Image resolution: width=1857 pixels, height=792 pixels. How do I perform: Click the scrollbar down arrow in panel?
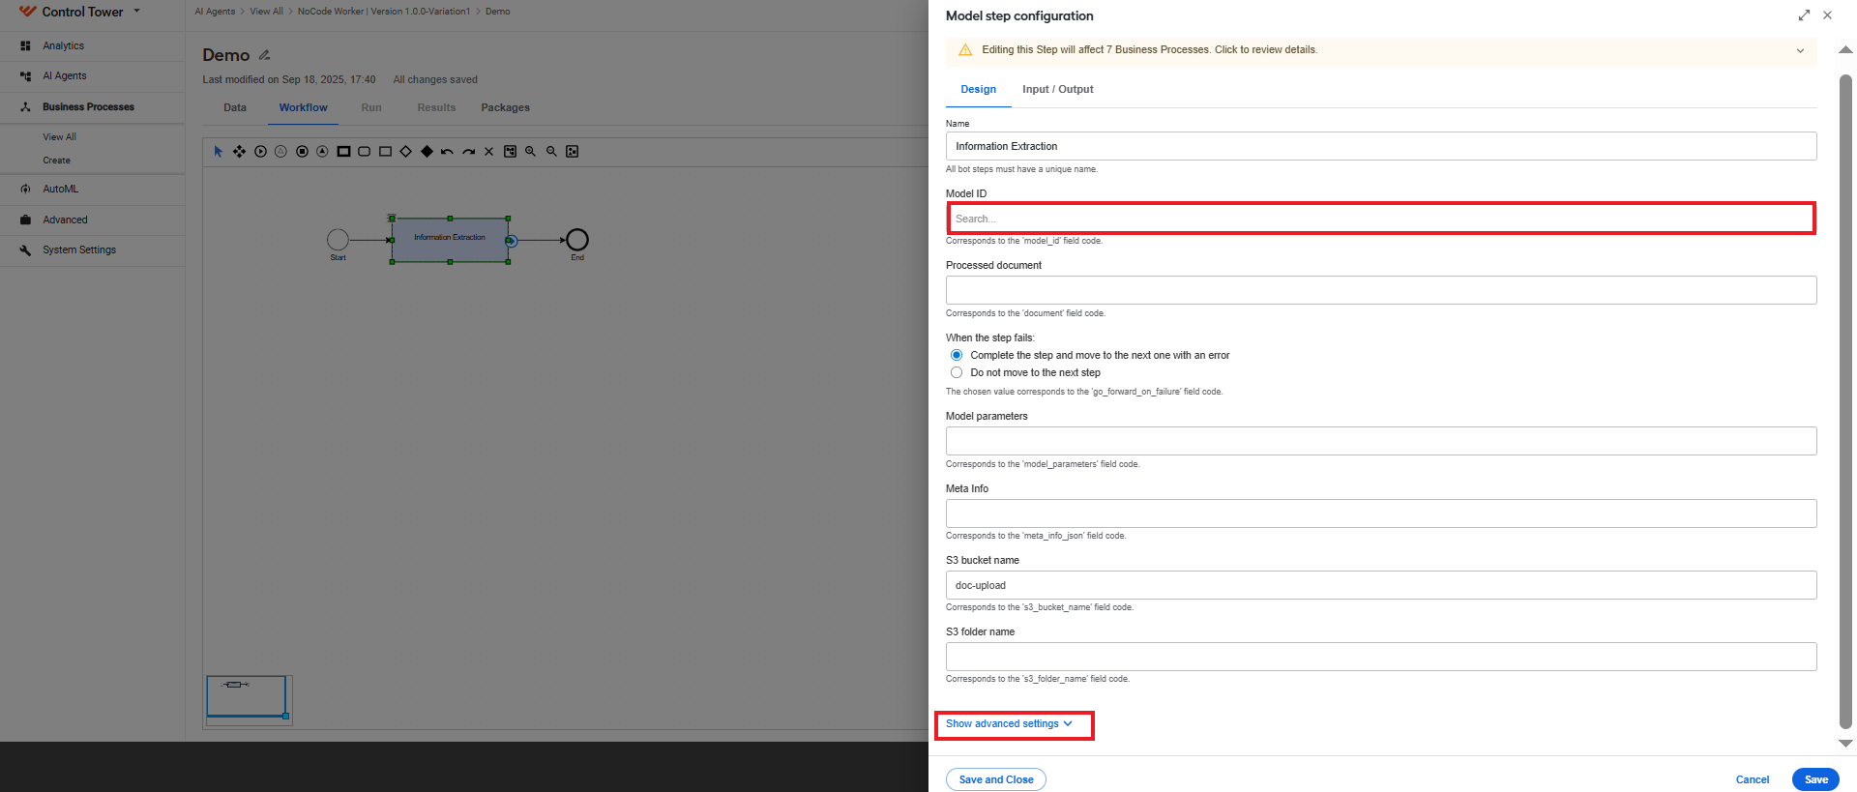pyautogui.click(x=1845, y=744)
